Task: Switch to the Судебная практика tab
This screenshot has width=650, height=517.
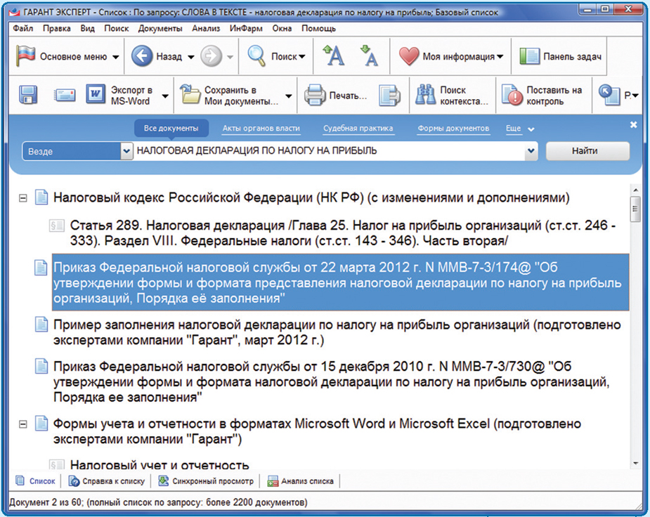Action: [358, 129]
